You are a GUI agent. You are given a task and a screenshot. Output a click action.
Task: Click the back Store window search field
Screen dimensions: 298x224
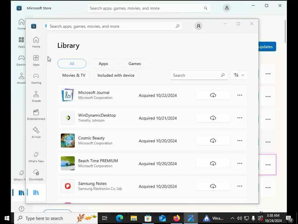point(149,8)
